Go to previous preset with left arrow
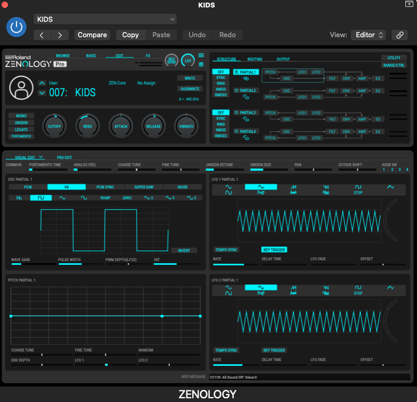The height and width of the screenshot is (402, 417). point(42,35)
